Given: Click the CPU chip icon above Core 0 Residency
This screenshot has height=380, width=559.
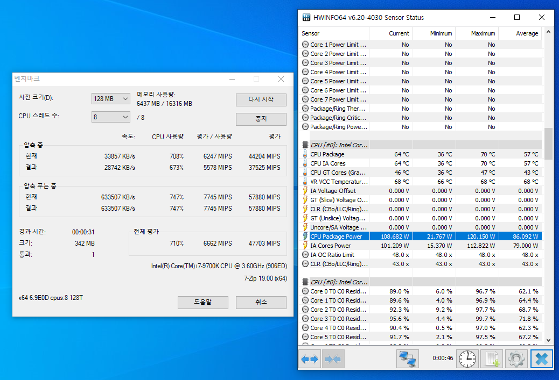Looking at the screenshot, I should [x=305, y=282].
